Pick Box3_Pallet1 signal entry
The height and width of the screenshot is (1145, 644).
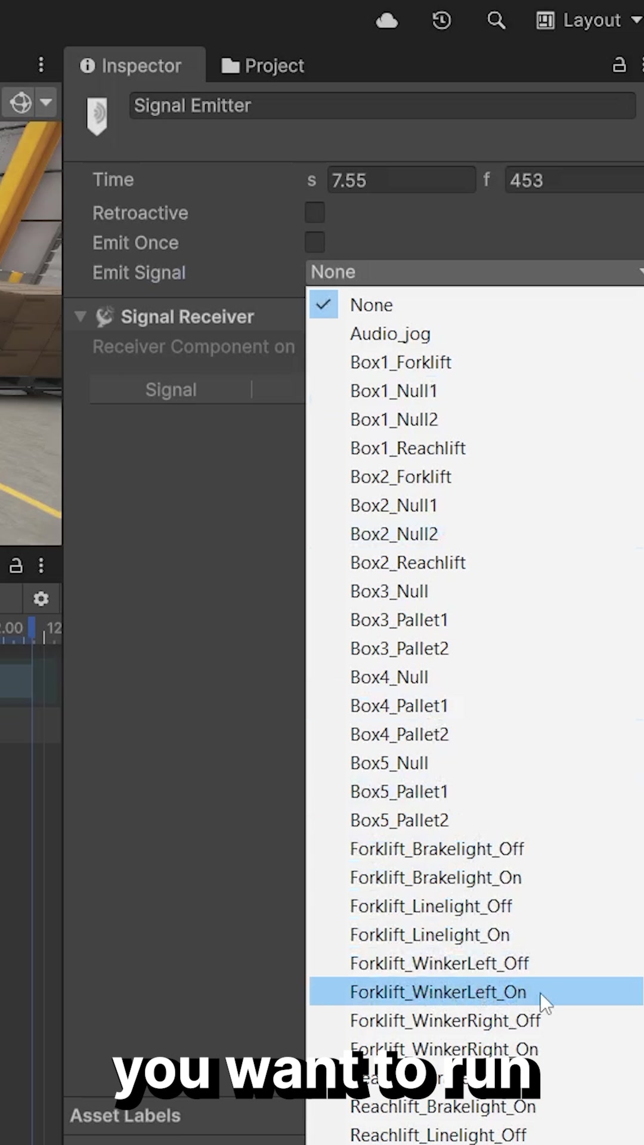476,620
